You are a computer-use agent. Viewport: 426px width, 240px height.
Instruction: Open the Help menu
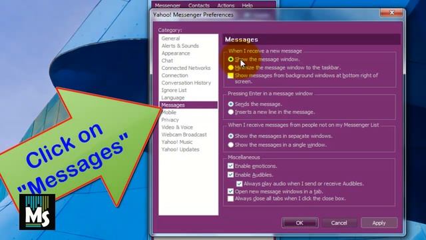pos(247,5)
